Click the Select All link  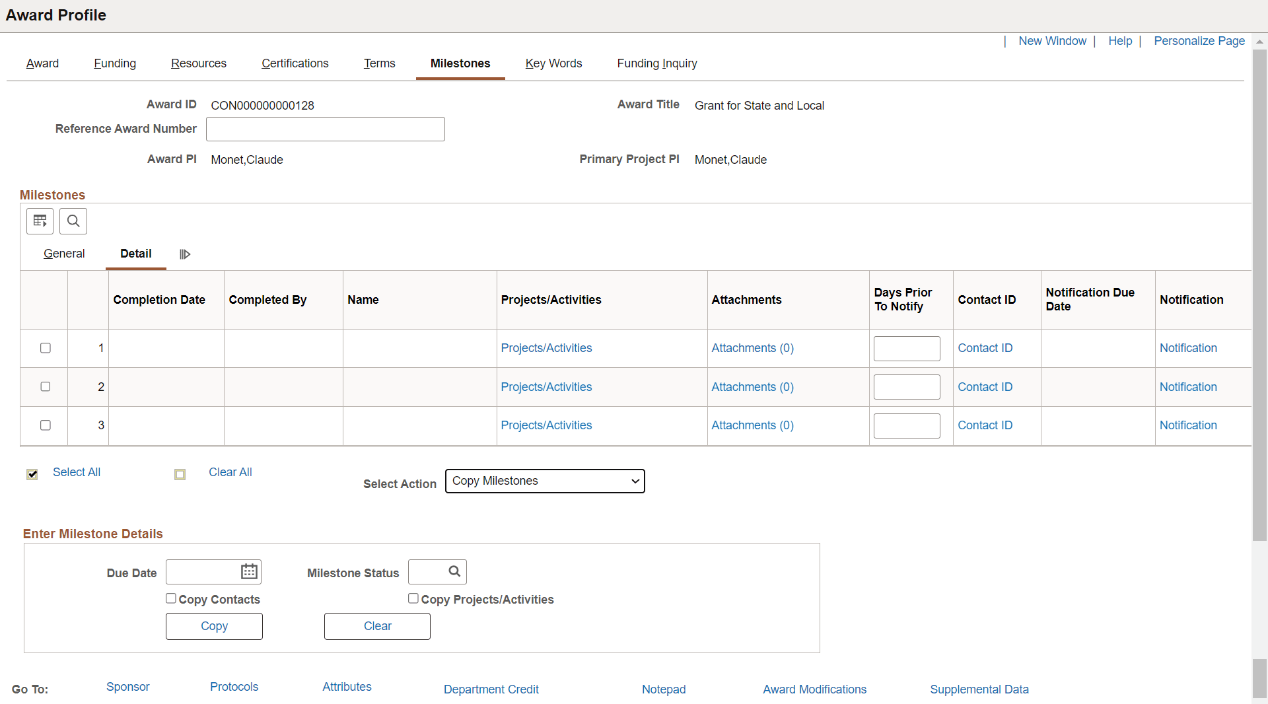77,472
